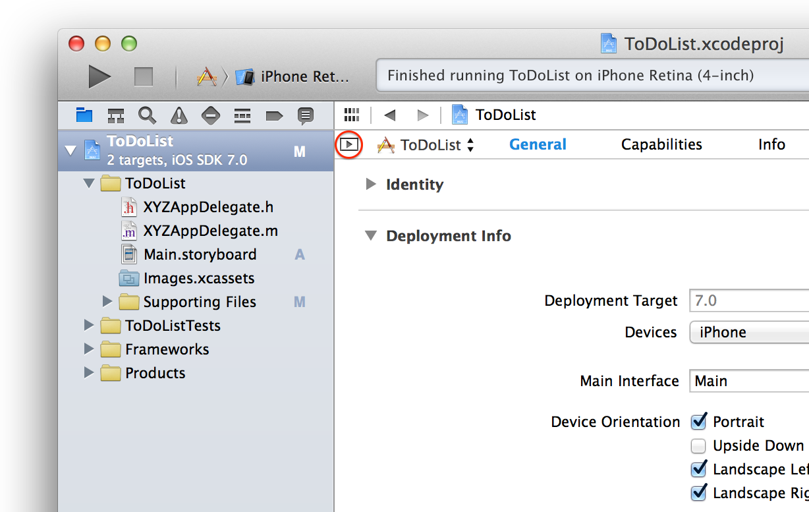
Task: Select the ToDoList project root item
Action: [196, 150]
